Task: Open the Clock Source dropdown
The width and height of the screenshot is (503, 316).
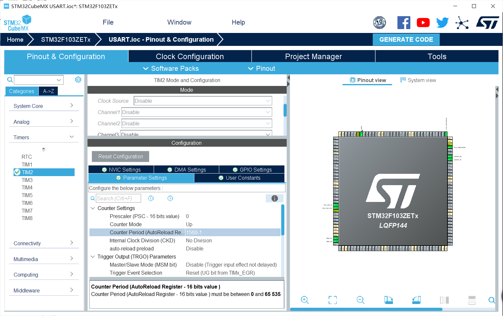Action: tap(203, 101)
